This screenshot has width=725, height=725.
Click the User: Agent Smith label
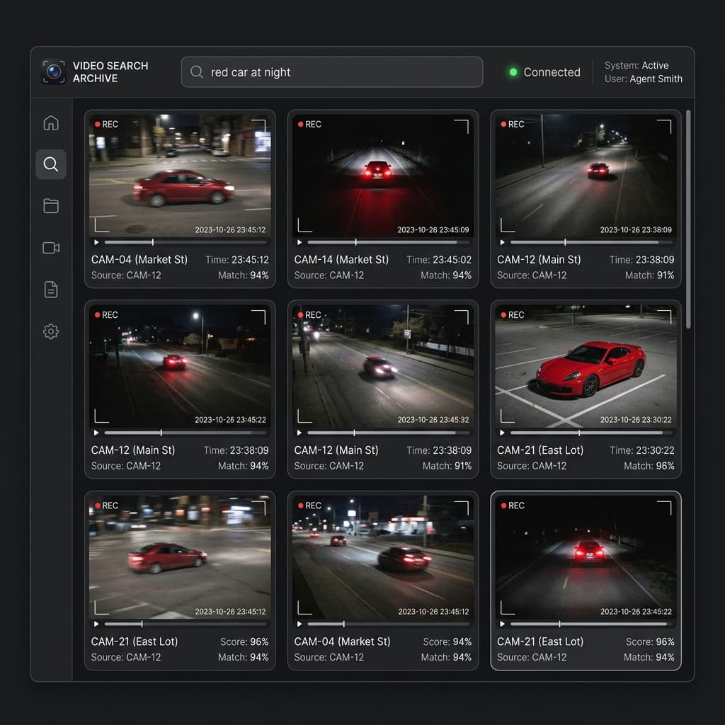[643, 79]
